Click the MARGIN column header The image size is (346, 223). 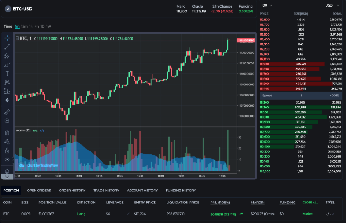[258, 203]
